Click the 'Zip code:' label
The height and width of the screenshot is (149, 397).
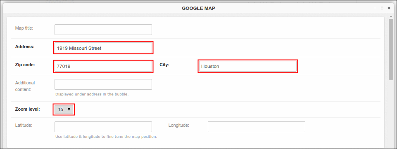point(25,65)
